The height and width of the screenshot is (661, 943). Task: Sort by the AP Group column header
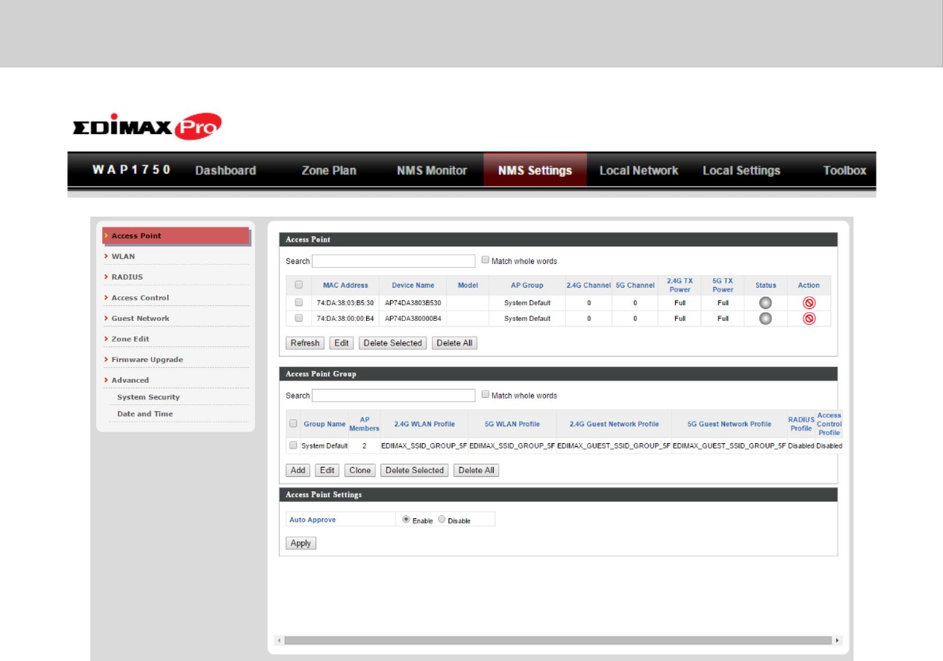coord(527,285)
